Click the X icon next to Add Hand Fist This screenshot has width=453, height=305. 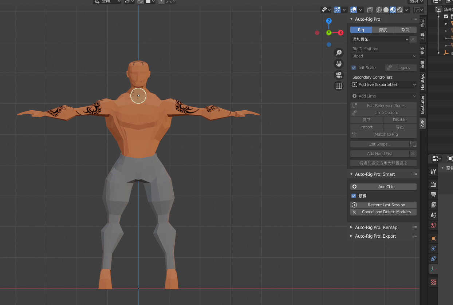(413, 154)
